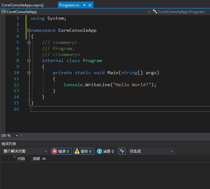Collapse the summary comment block
This screenshot has height=189, width=210.
tap(29, 42)
